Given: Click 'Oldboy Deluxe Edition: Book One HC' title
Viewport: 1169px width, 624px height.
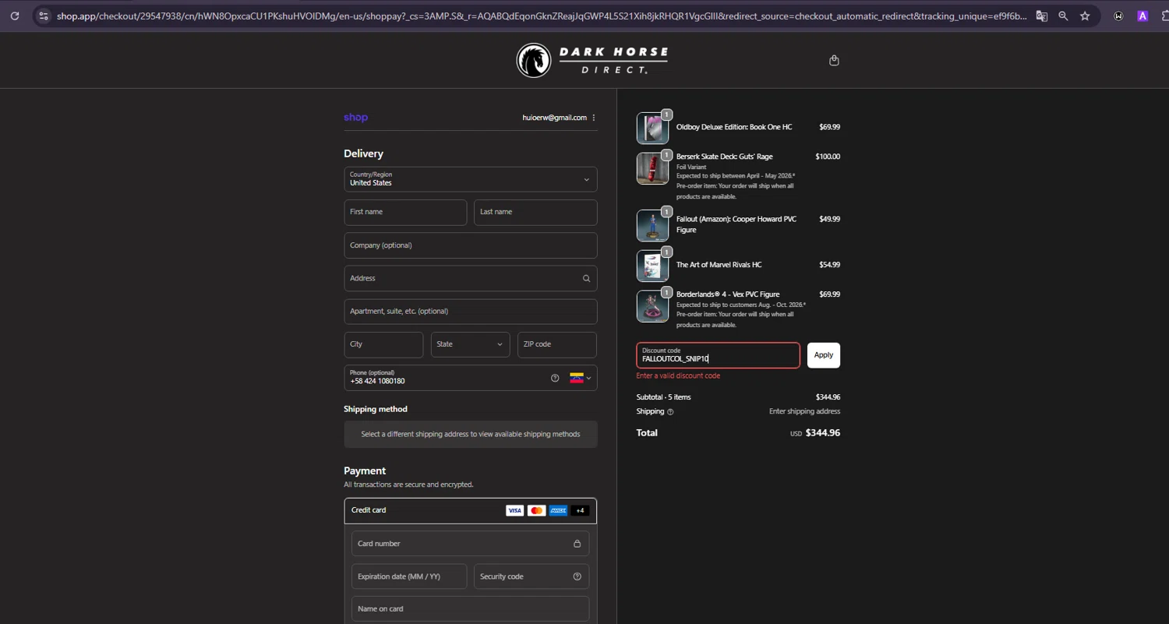Looking at the screenshot, I should [734, 127].
